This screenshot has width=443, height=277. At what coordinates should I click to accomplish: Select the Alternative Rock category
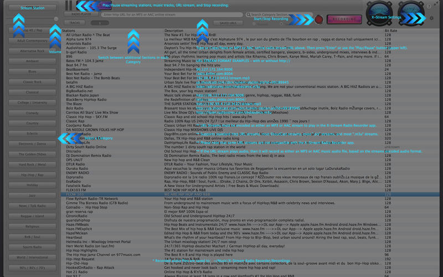[x=32, y=51]
